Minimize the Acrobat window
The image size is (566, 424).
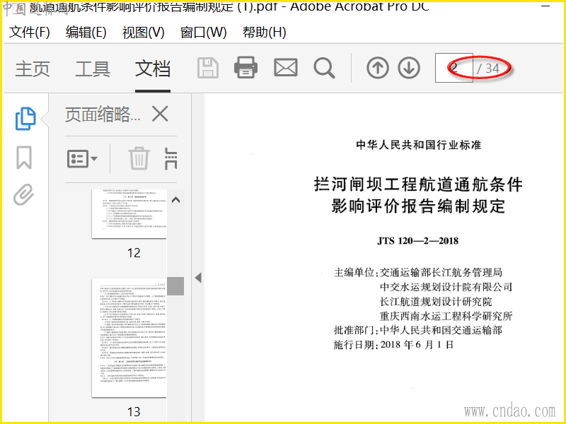(545, 6)
